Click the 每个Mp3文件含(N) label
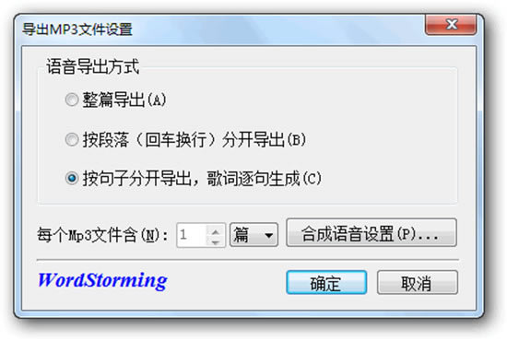The image size is (507, 341). (102, 235)
